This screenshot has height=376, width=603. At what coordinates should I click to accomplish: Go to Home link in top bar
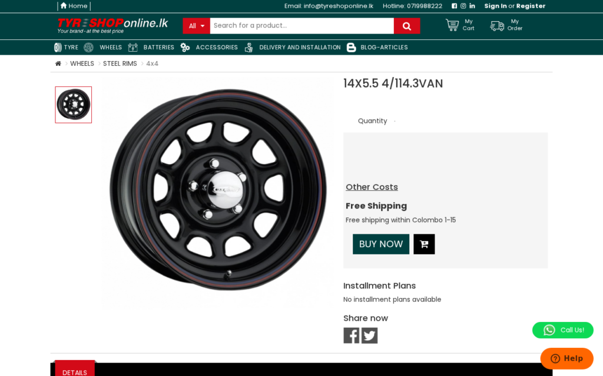tap(74, 6)
